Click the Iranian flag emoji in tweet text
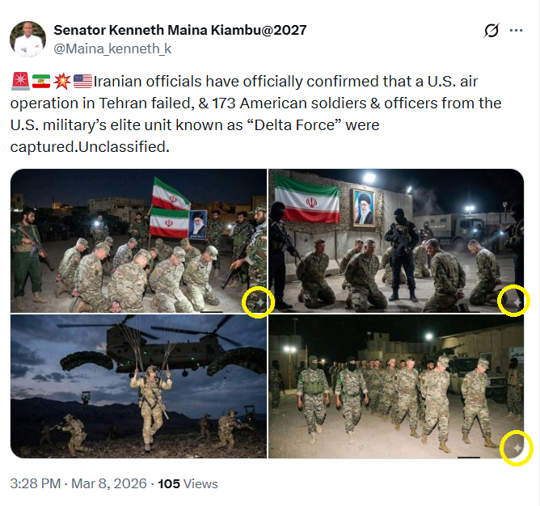The height and width of the screenshot is (506, 540). coord(40,81)
